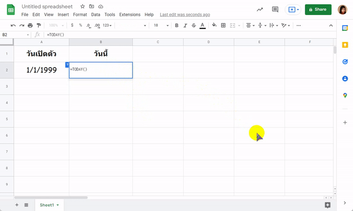The image size is (353, 211).
Task: Check cloud save status icon
Action: (x=101, y=7)
